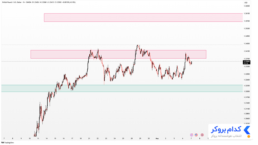Screen dimensions: 258x145
Task: Select the green support zone rectangle
Action: click(122, 88)
